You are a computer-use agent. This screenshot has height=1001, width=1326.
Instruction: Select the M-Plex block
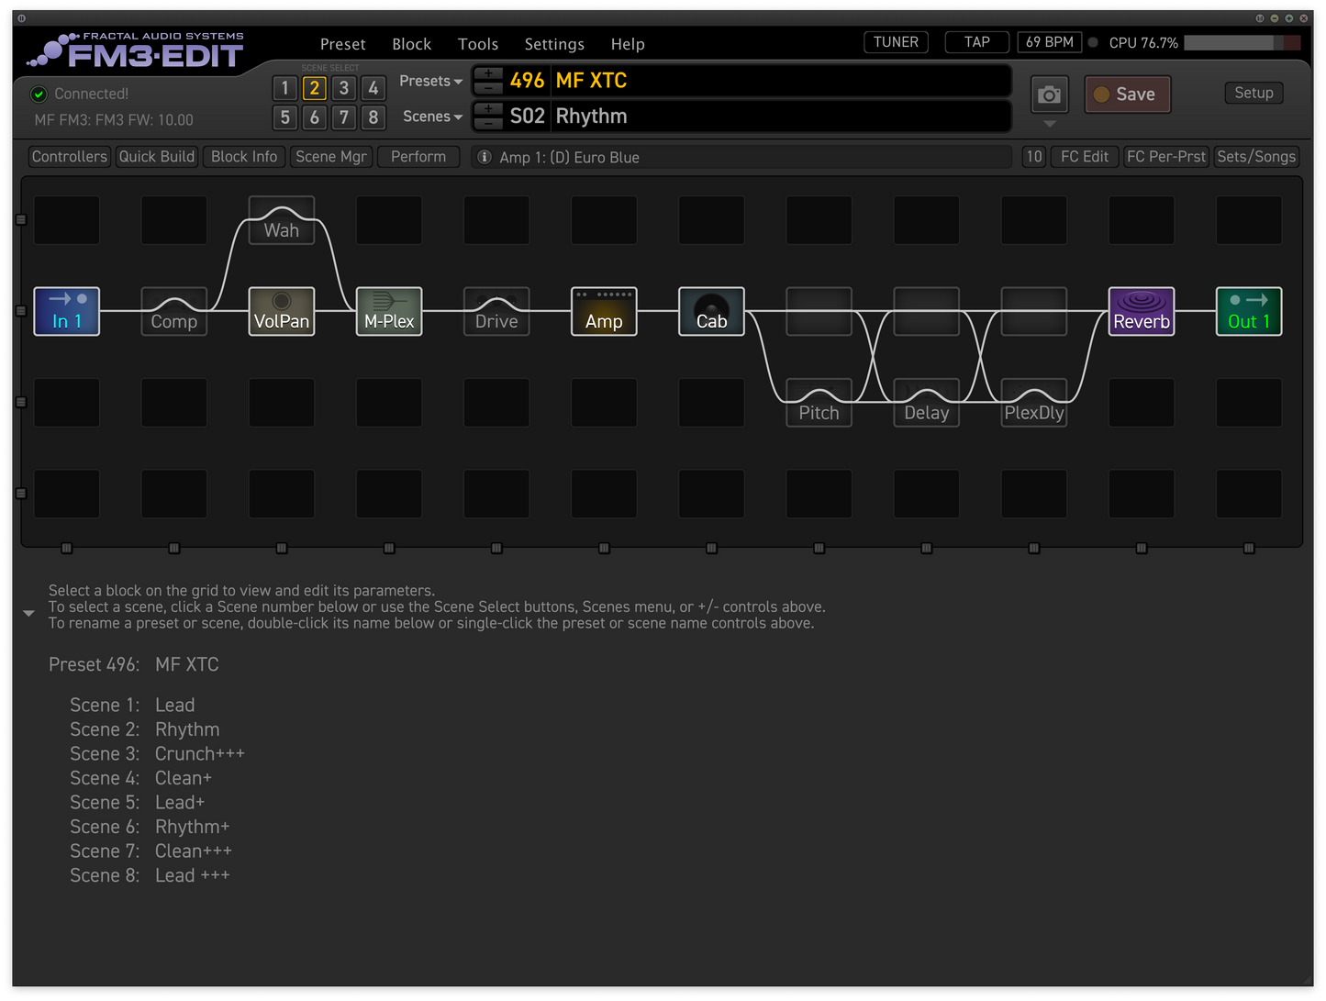pos(388,311)
